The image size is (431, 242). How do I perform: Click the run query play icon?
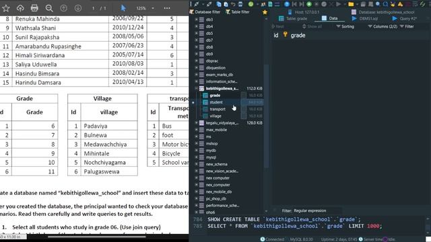(x=339, y=4)
